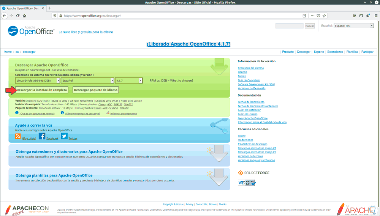Click in the site search input field
This screenshot has height=216, width=380.
[x=289, y=26]
